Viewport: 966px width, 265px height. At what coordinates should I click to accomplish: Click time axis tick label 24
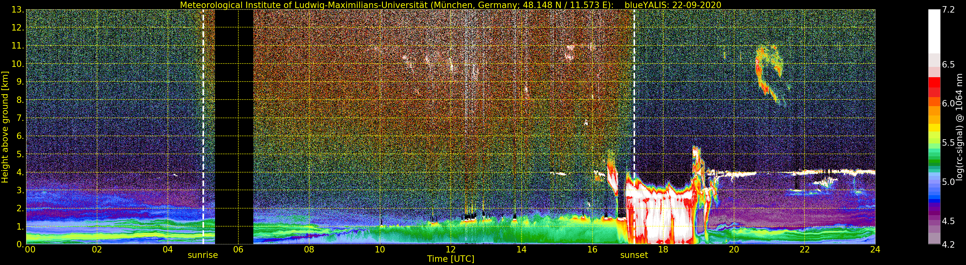[875, 250]
